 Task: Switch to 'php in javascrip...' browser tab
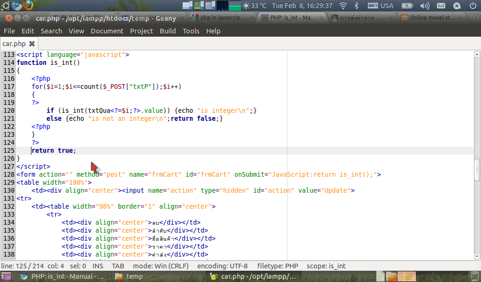pyautogui.click(x=222, y=18)
